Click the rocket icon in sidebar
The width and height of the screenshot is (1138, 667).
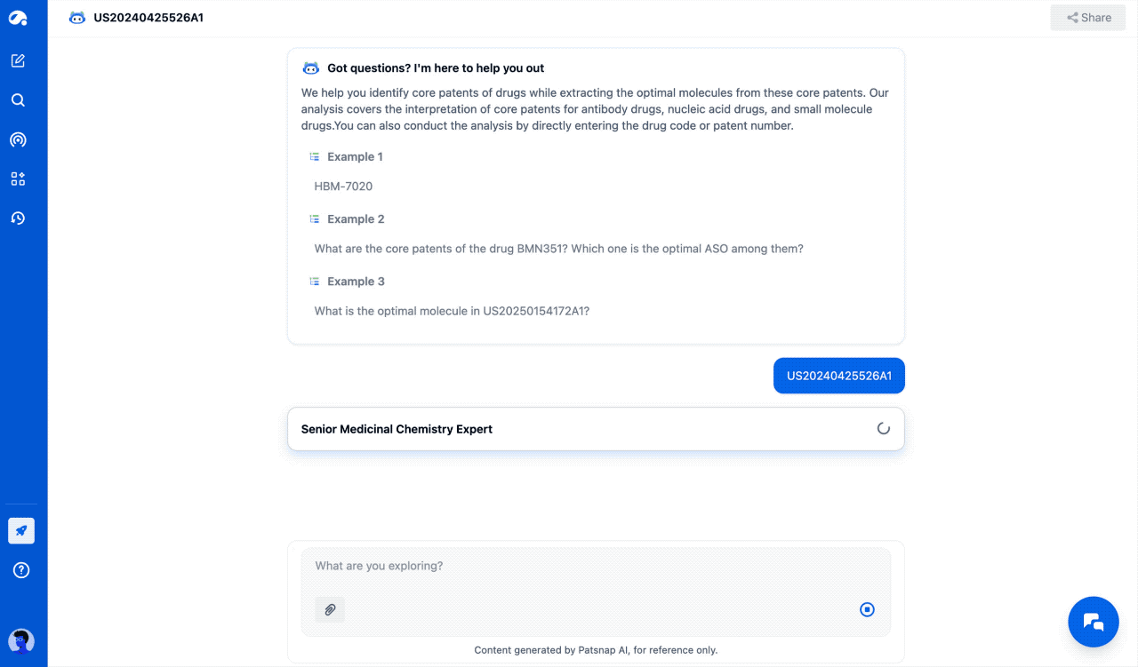tap(21, 530)
